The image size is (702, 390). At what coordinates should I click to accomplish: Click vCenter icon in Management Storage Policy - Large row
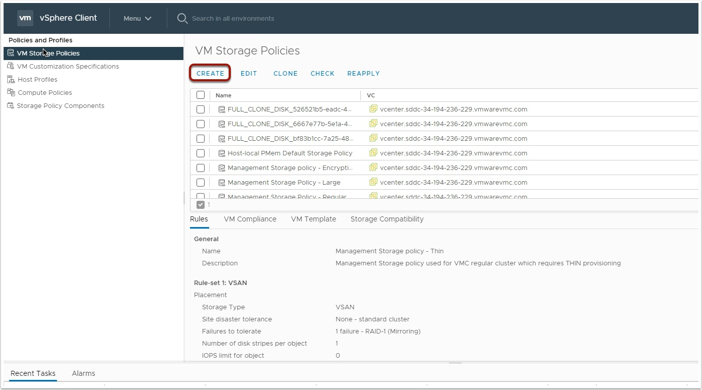[373, 182]
